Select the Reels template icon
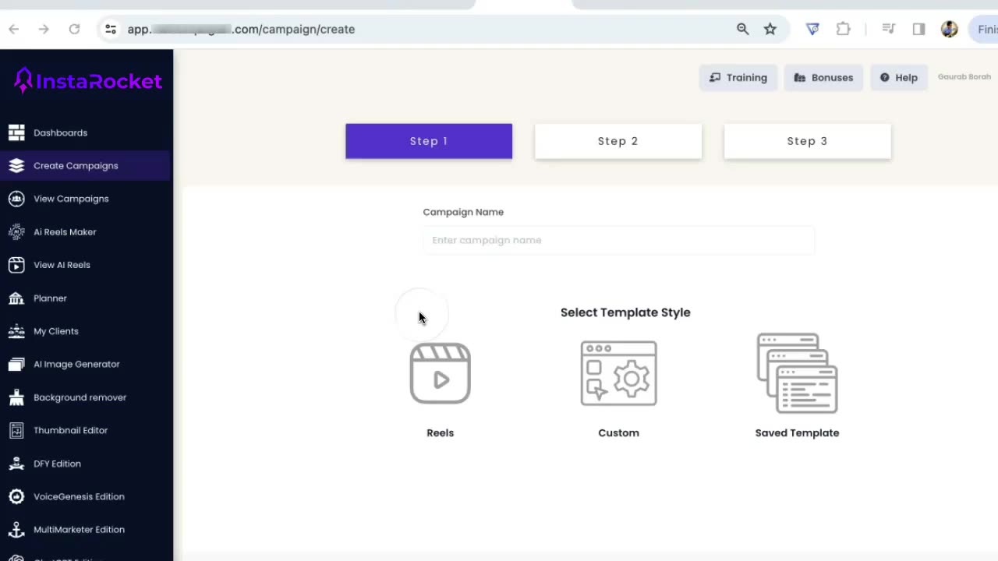Viewport: 998px width, 561px height. tap(441, 373)
